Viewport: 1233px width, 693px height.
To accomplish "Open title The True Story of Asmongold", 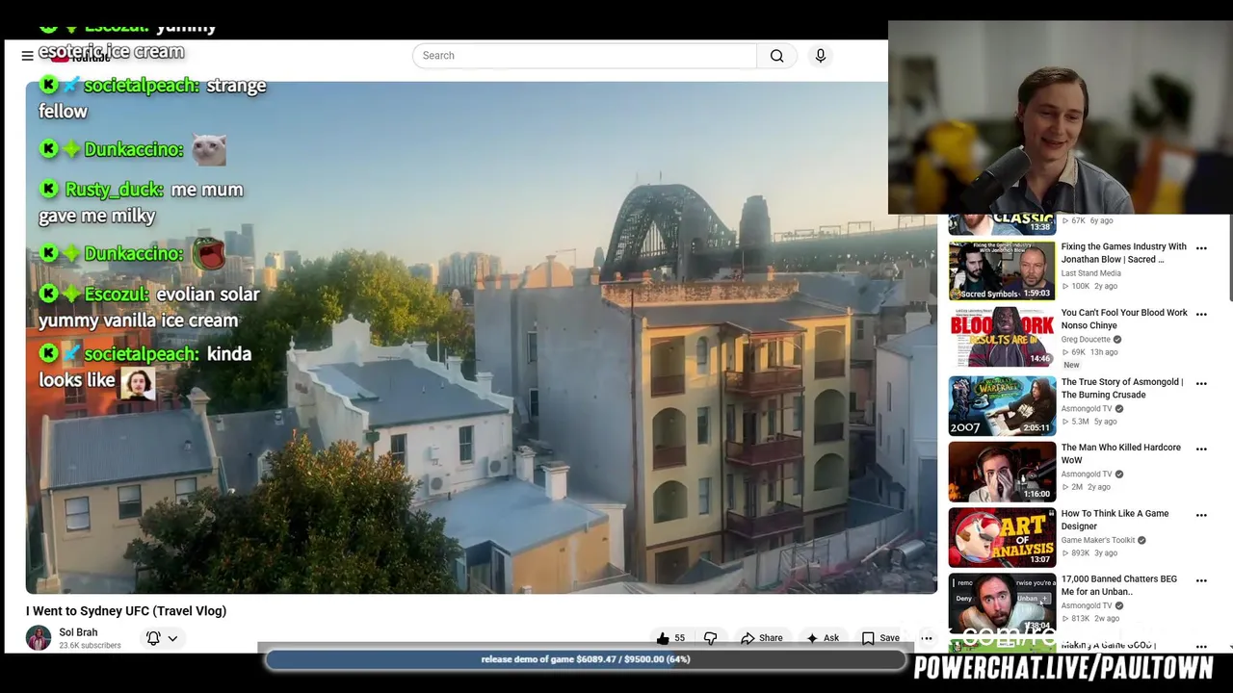I will pyautogui.click(x=1122, y=388).
